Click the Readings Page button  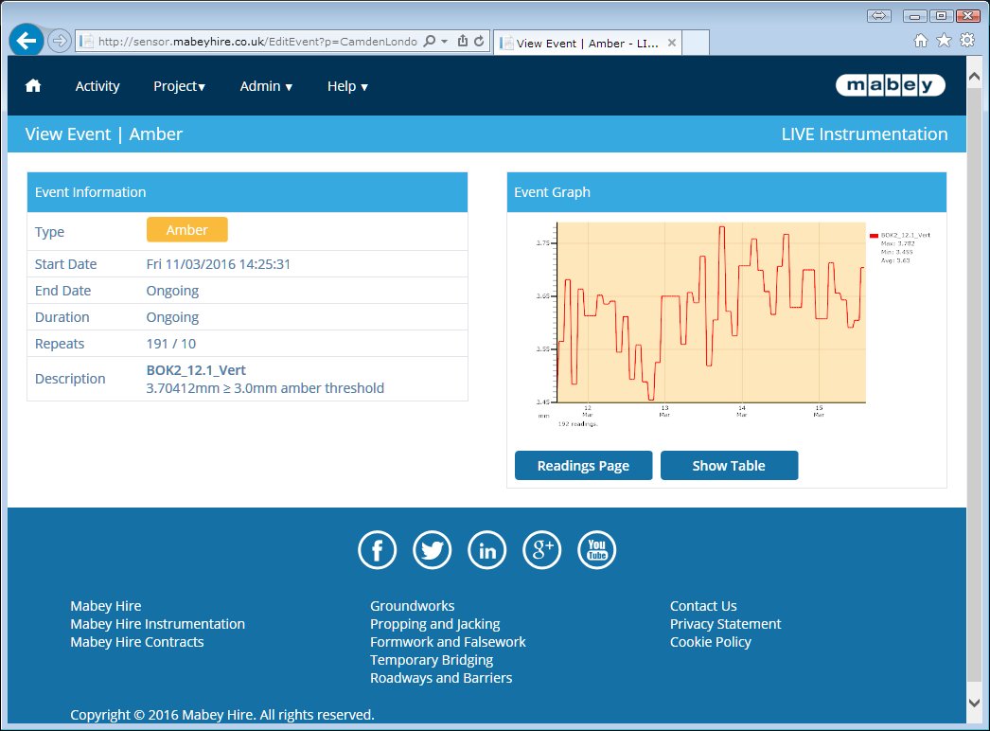pos(583,466)
